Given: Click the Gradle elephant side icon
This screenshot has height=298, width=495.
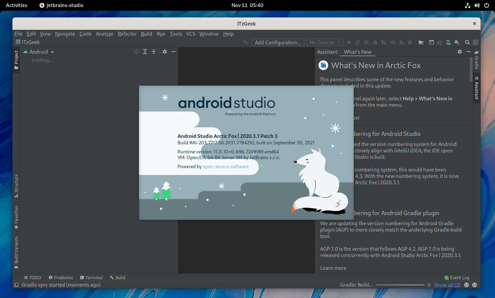Looking at the screenshot, I should tap(477, 52).
